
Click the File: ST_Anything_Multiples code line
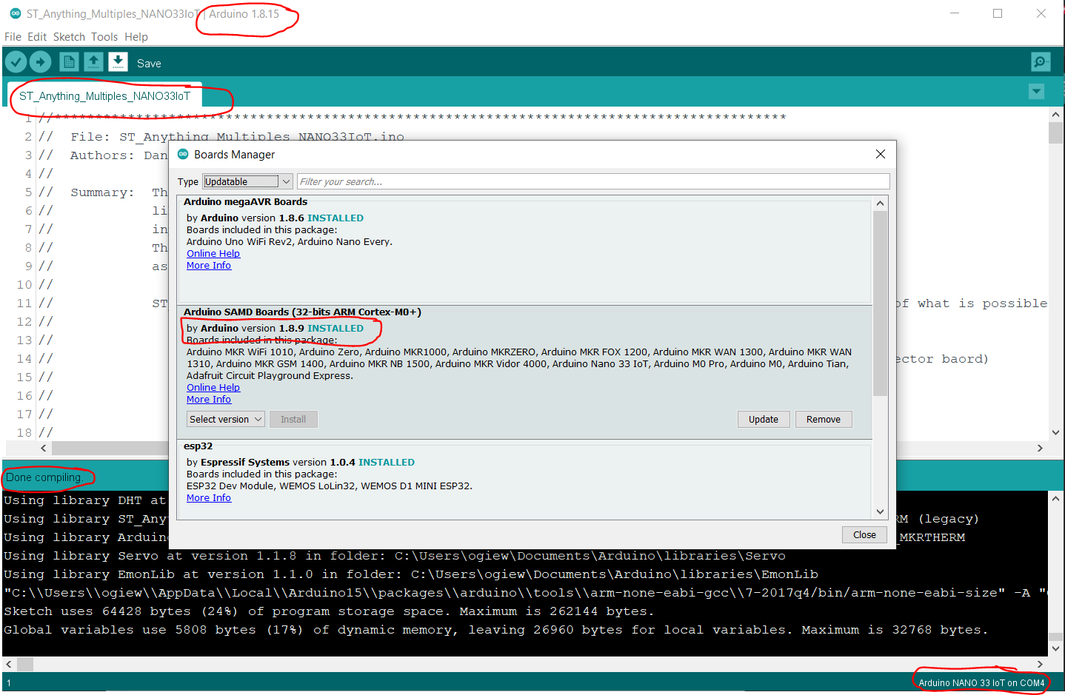tap(238, 137)
